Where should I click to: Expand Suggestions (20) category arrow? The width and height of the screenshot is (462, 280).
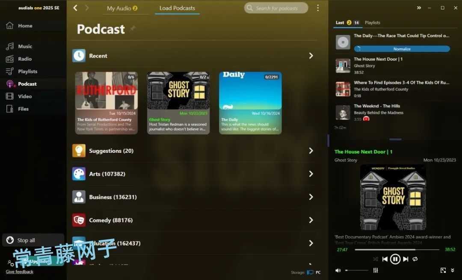(x=311, y=151)
